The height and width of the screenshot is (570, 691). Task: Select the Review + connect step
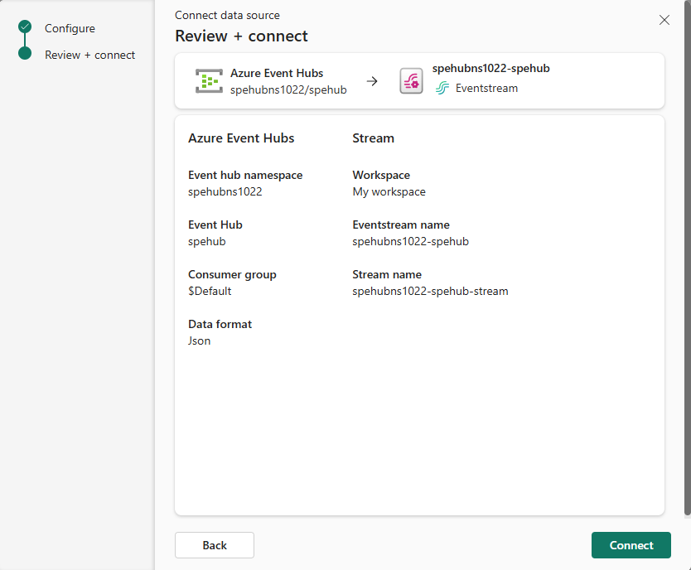tap(90, 55)
